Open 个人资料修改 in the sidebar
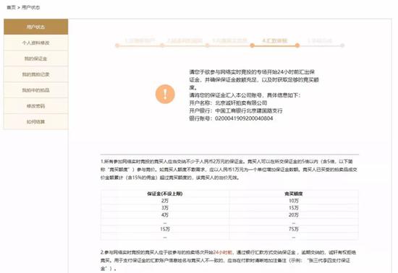The width and height of the screenshot is (398, 273). click(35, 43)
